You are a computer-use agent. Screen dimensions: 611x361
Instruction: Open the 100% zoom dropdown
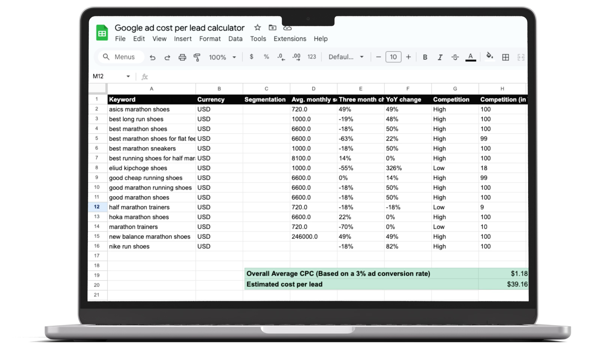click(x=223, y=57)
